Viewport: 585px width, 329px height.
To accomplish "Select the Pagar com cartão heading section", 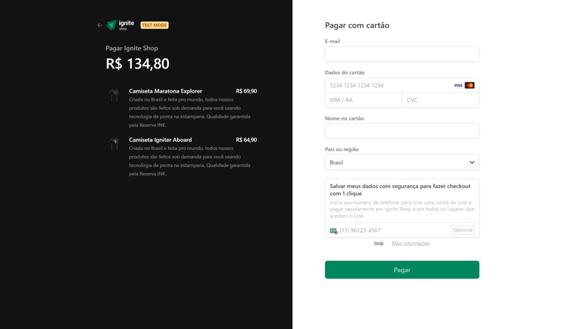I will point(357,25).
